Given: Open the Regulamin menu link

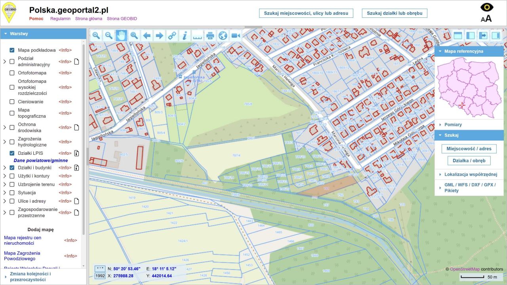Looking at the screenshot, I should (60, 19).
